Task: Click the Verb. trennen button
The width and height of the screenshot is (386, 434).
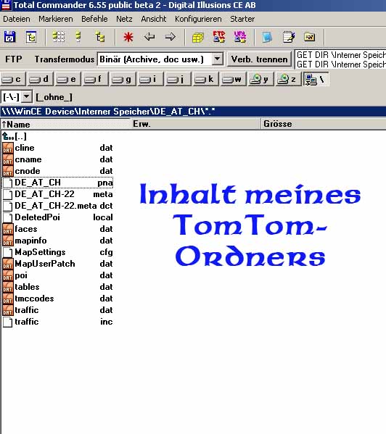Action: (x=259, y=59)
